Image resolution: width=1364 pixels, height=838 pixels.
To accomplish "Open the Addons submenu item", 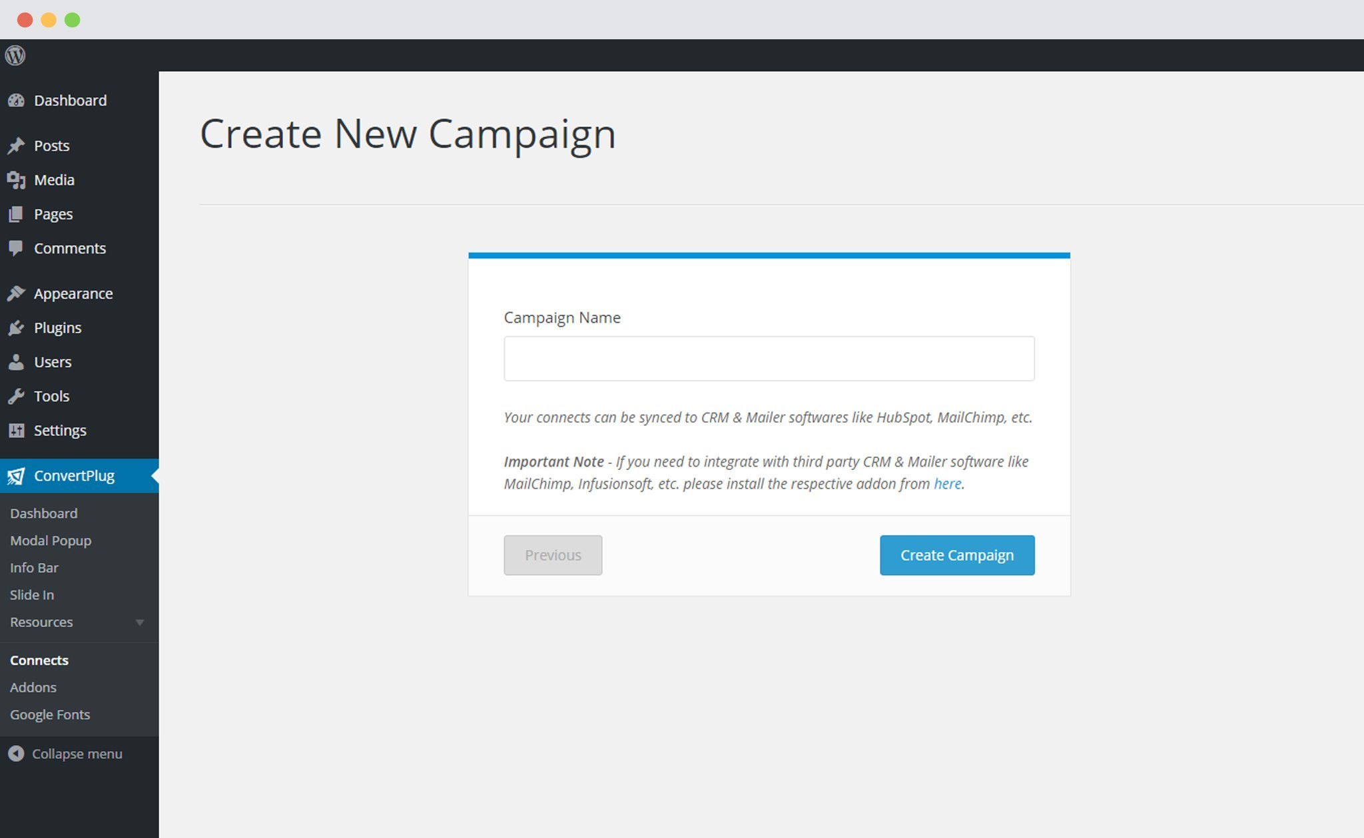I will pyautogui.click(x=33, y=687).
